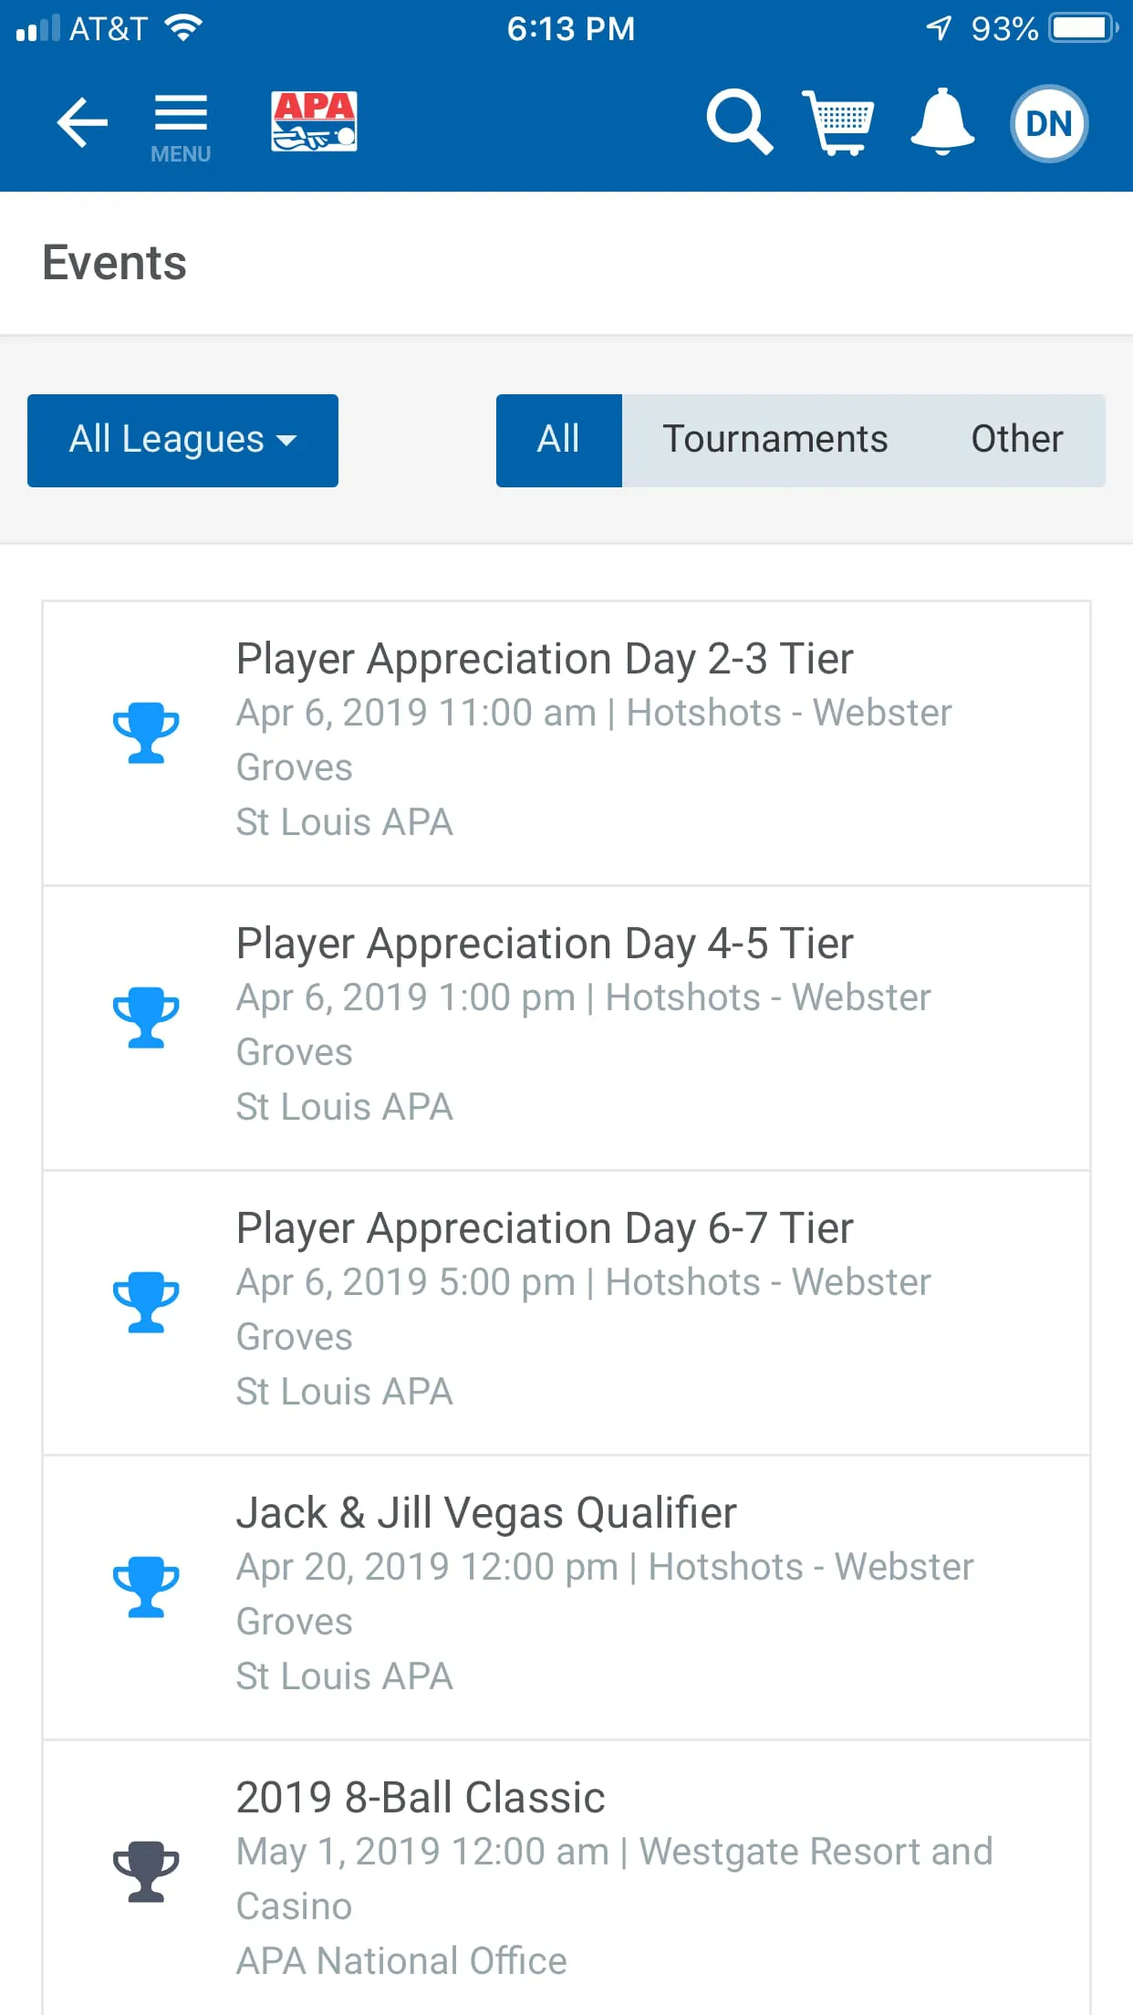This screenshot has width=1133, height=2015.
Task: Switch to the Tournaments filter
Action: click(774, 440)
